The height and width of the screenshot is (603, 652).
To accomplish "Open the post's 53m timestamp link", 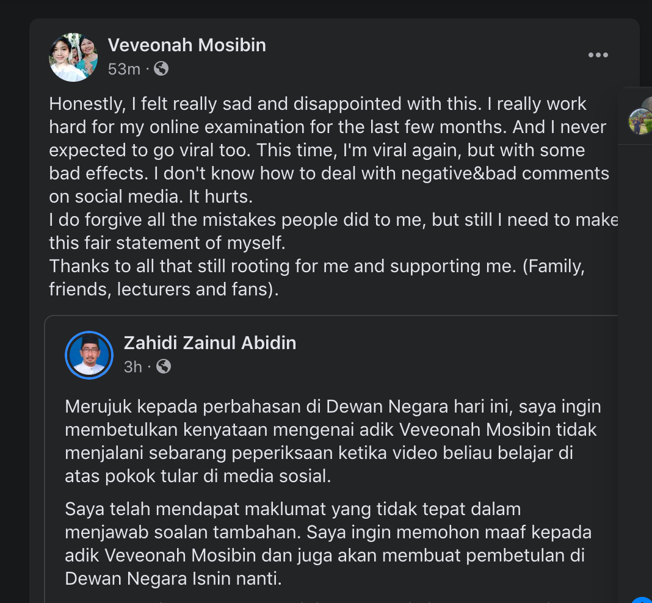I will click(x=124, y=70).
